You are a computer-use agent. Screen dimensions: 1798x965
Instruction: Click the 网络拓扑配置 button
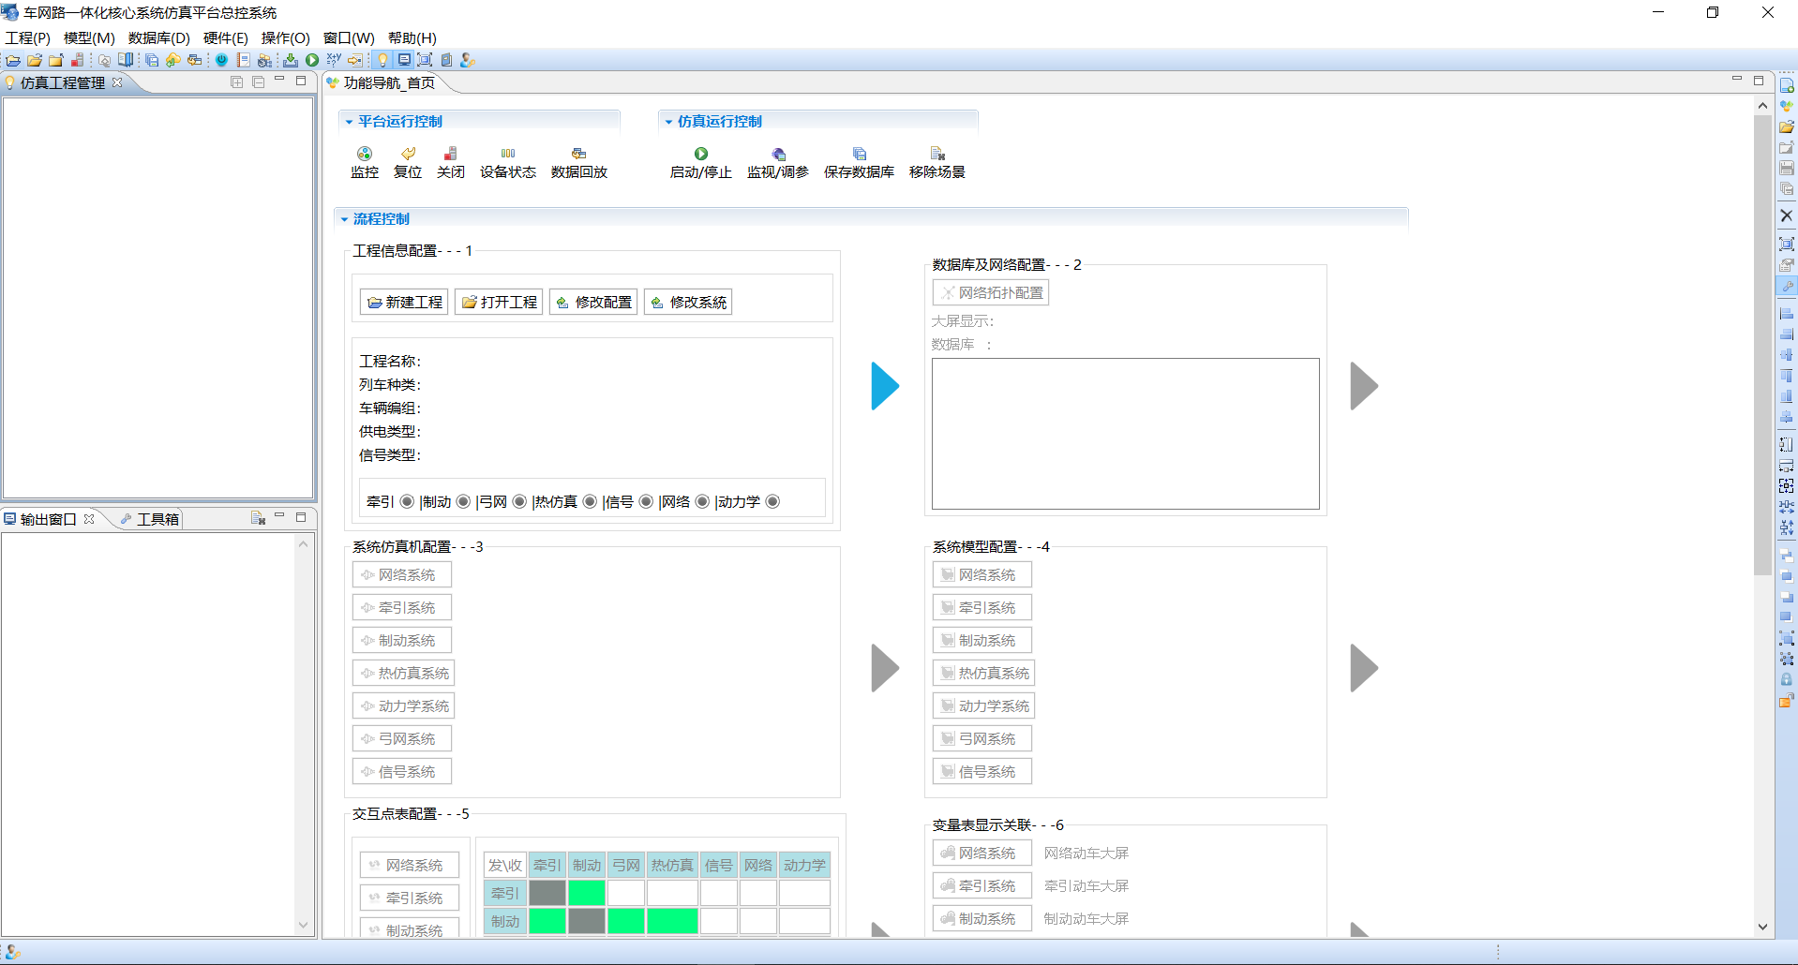(991, 292)
